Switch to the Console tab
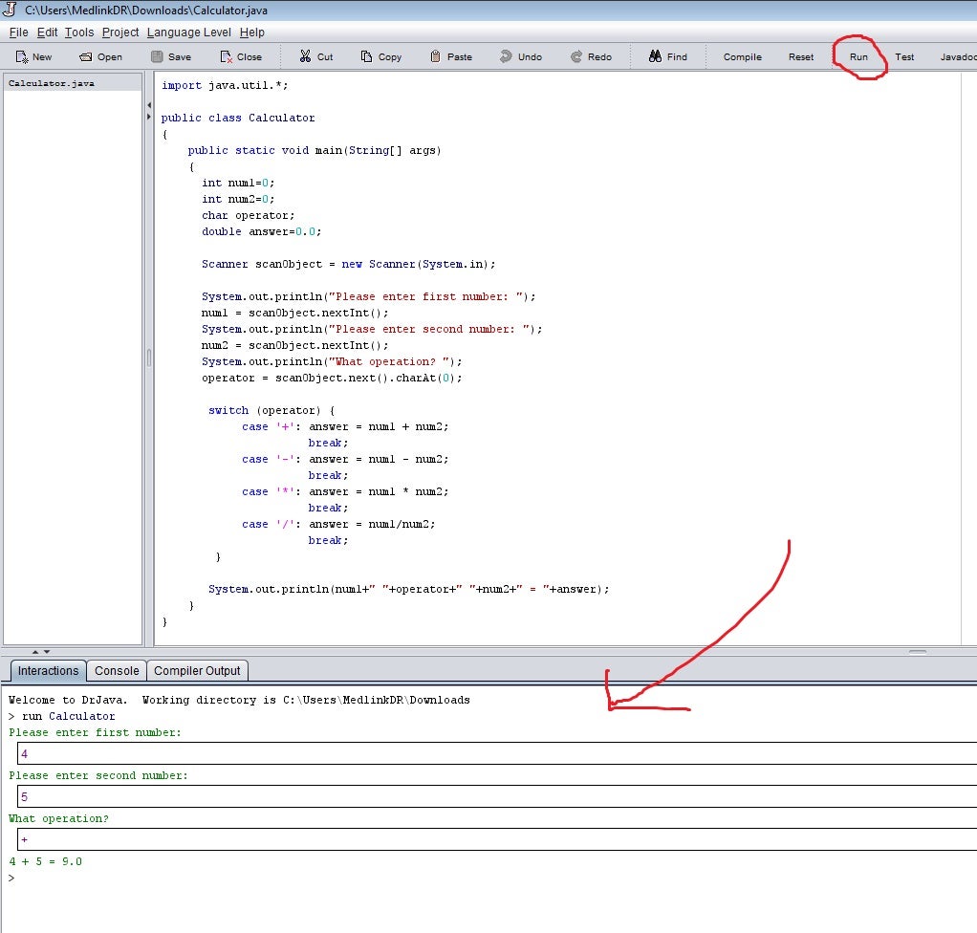This screenshot has width=977, height=933. (x=117, y=671)
